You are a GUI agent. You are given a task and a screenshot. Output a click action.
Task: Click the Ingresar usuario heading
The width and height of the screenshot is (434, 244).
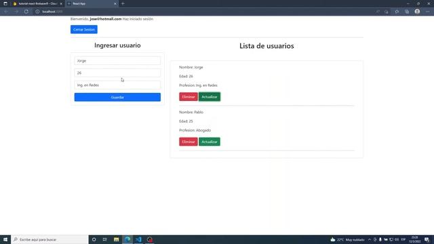point(117,45)
